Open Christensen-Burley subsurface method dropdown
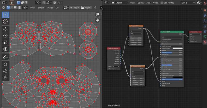Viewport: 207px width, 108px height. [x=172, y=39]
